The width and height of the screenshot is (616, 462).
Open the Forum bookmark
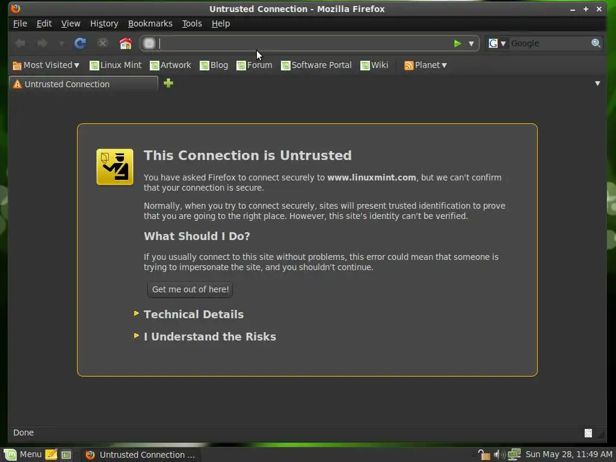point(254,65)
